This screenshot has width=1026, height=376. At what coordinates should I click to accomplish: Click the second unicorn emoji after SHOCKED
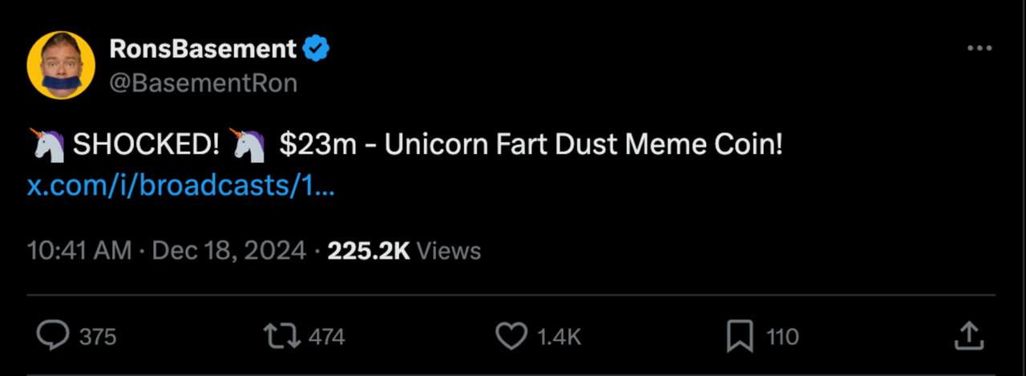(x=247, y=145)
